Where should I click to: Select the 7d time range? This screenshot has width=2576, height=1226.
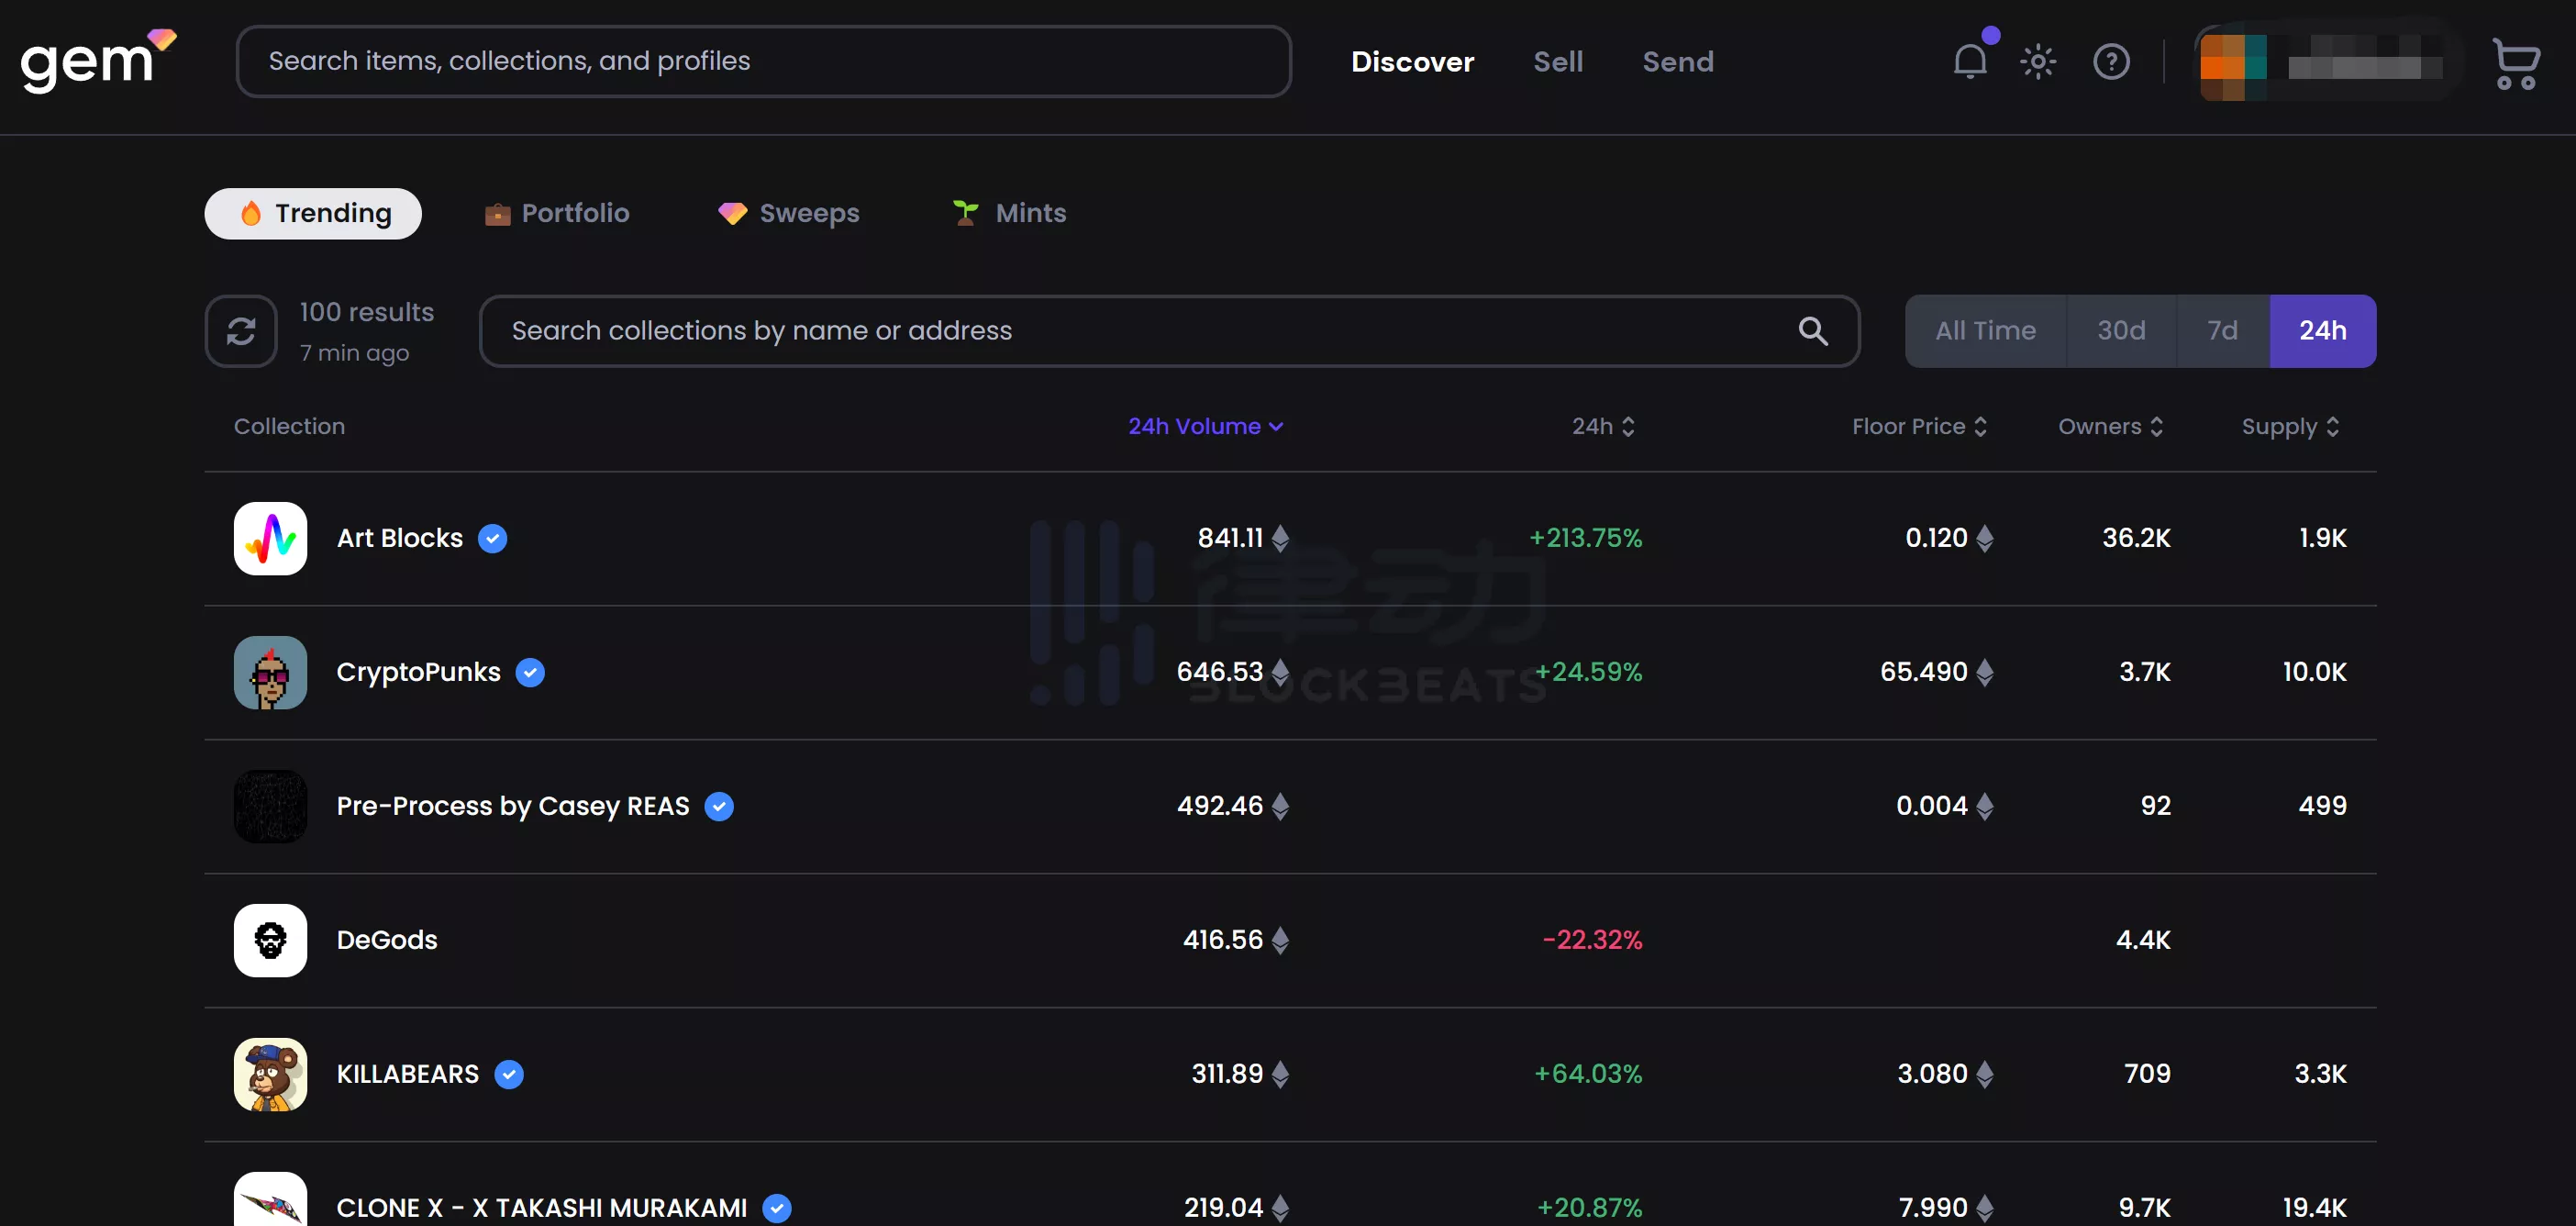2221,331
